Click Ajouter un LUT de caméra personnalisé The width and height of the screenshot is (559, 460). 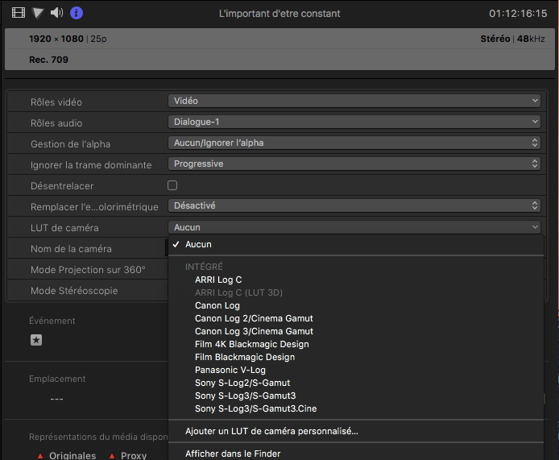271,431
